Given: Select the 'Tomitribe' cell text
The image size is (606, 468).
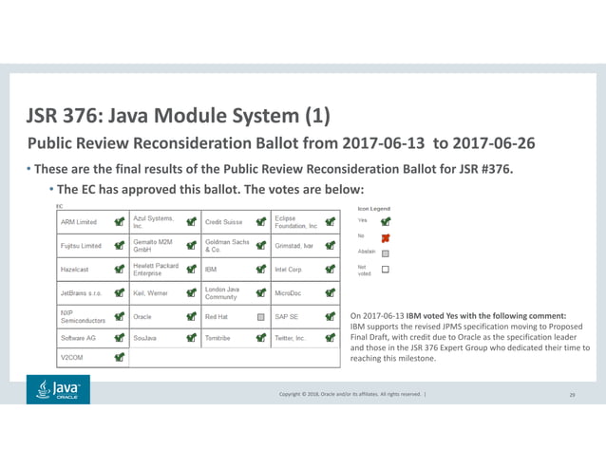Looking at the screenshot, I should point(218,338).
